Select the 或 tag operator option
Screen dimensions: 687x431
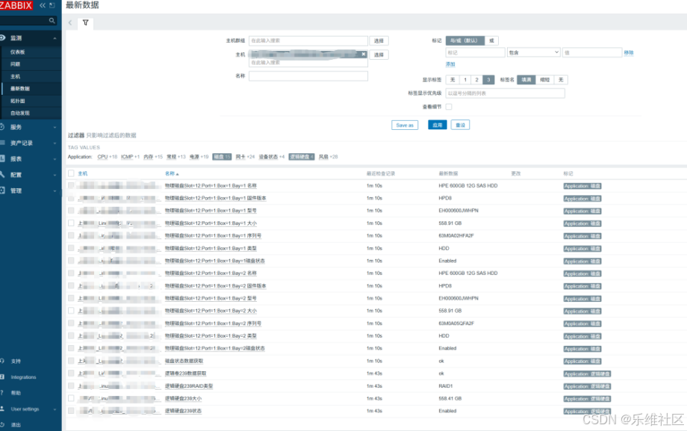pos(491,40)
